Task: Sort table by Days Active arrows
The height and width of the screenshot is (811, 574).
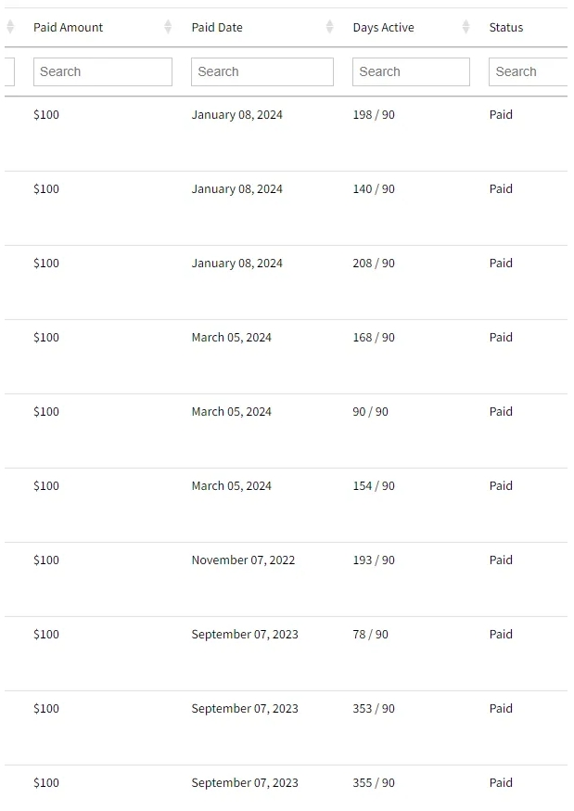Action: [x=466, y=27]
